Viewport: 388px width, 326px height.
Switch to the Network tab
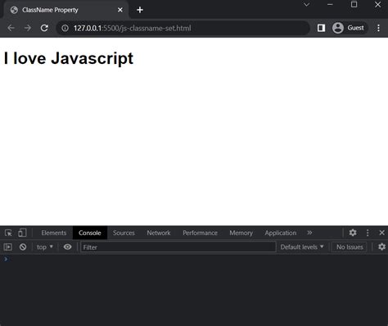[x=159, y=233]
